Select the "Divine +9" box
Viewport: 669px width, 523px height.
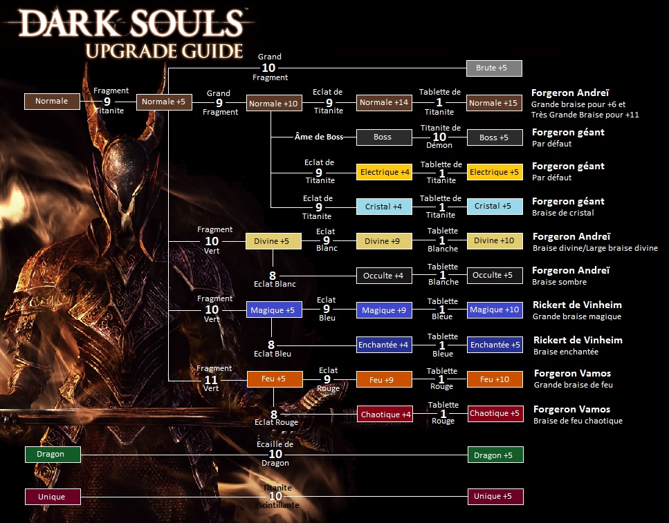(384, 241)
